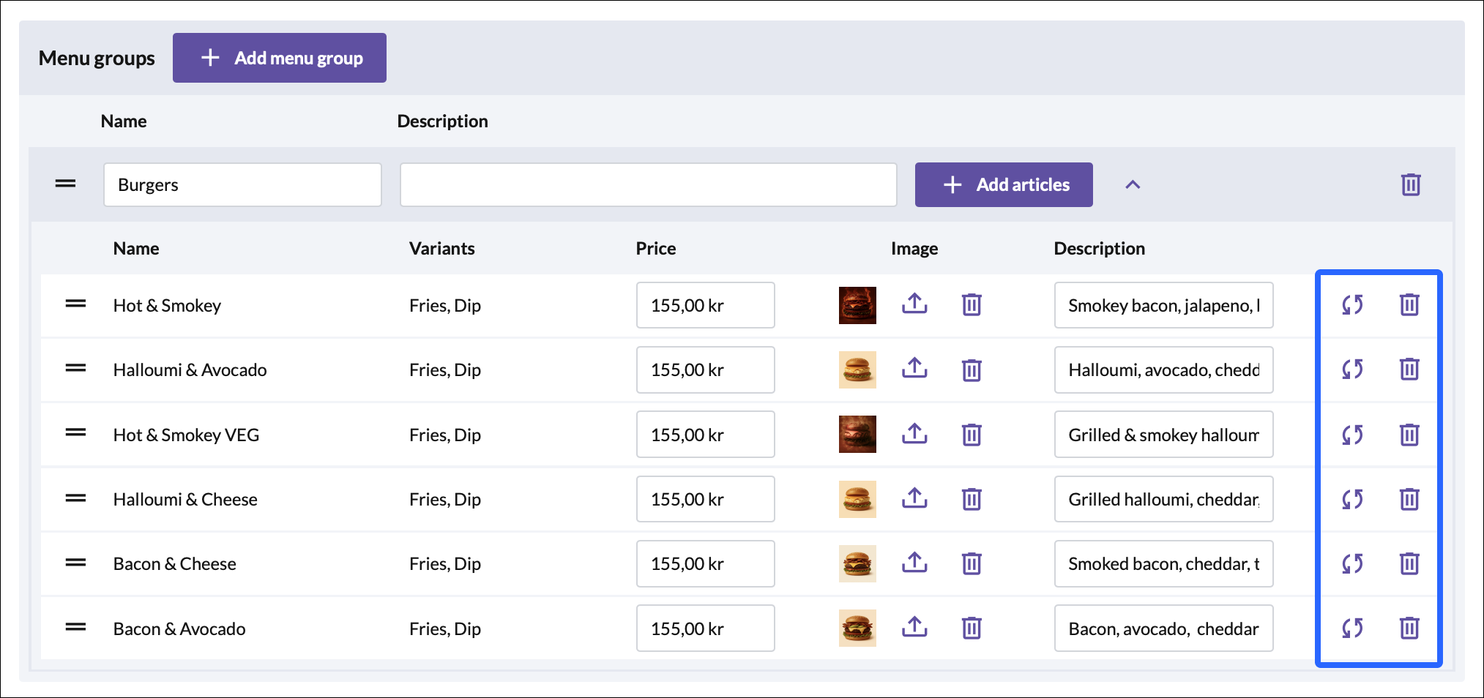The height and width of the screenshot is (698, 1484).
Task: Upload an image for Halloumi & Avocado
Action: click(914, 369)
